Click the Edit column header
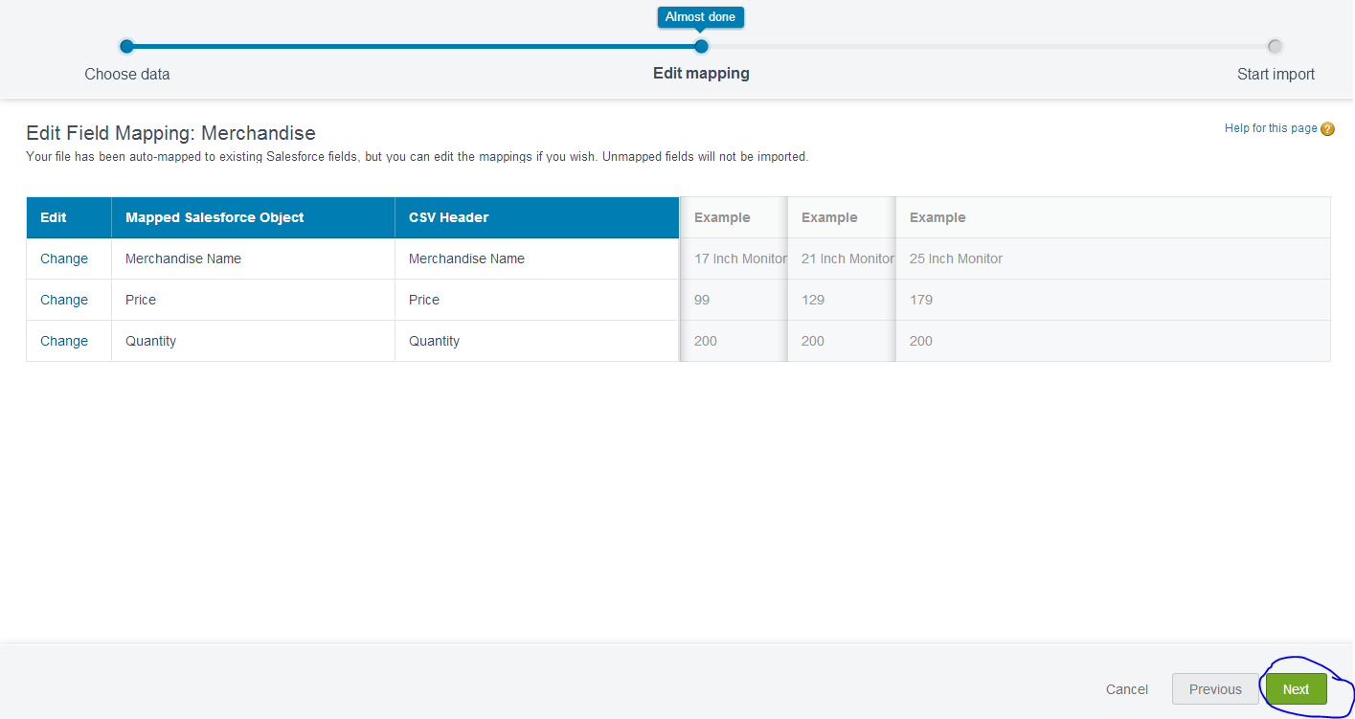Screen dimensions: 1355x719 69,217
